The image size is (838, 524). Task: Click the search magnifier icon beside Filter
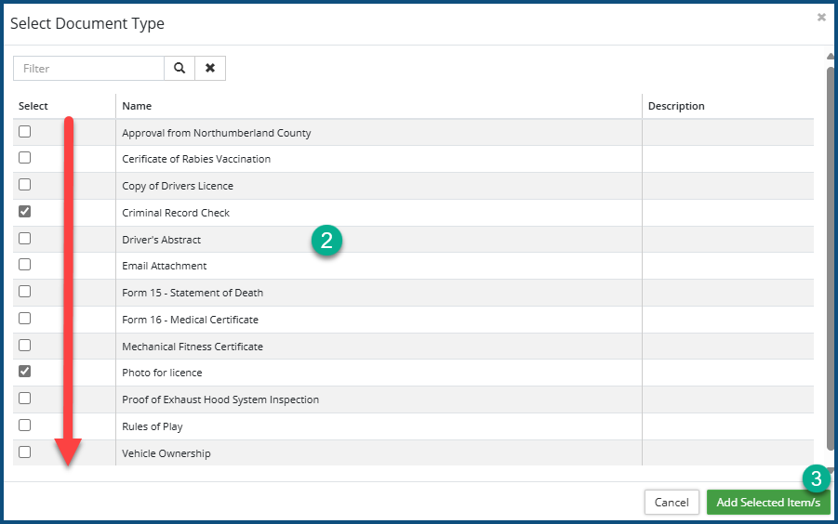click(x=180, y=68)
